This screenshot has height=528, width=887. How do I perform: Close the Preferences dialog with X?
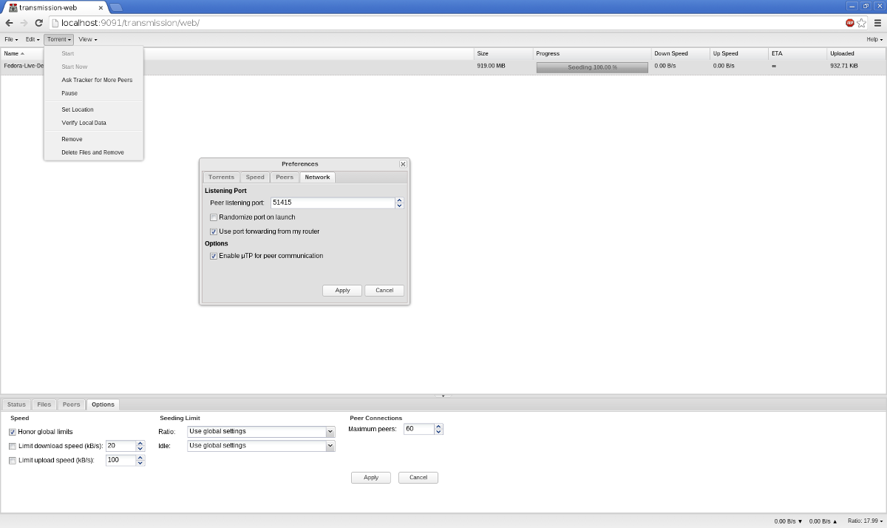403,164
